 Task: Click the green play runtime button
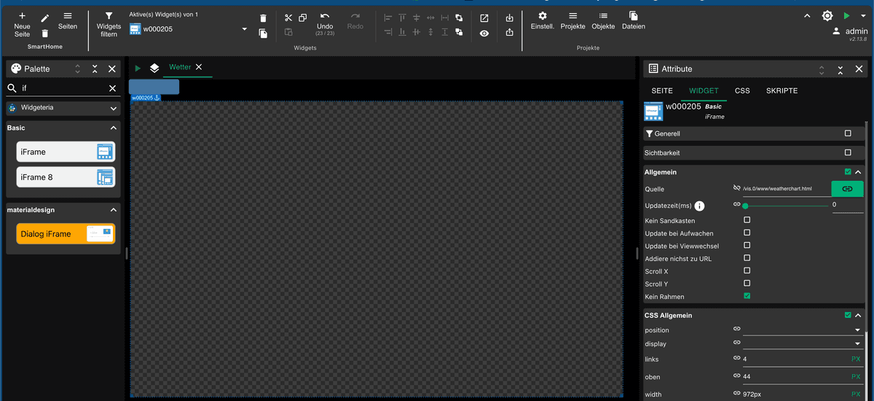click(x=846, y=16)
